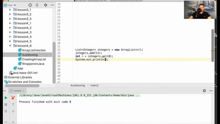Select External Libraries node

(20, 77)
